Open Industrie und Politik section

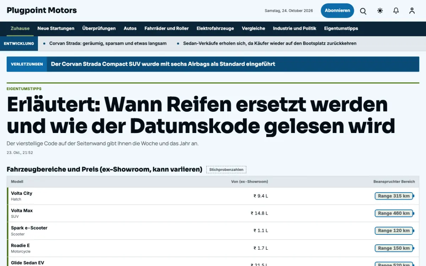pyautogui.click(x=295, y=28)
